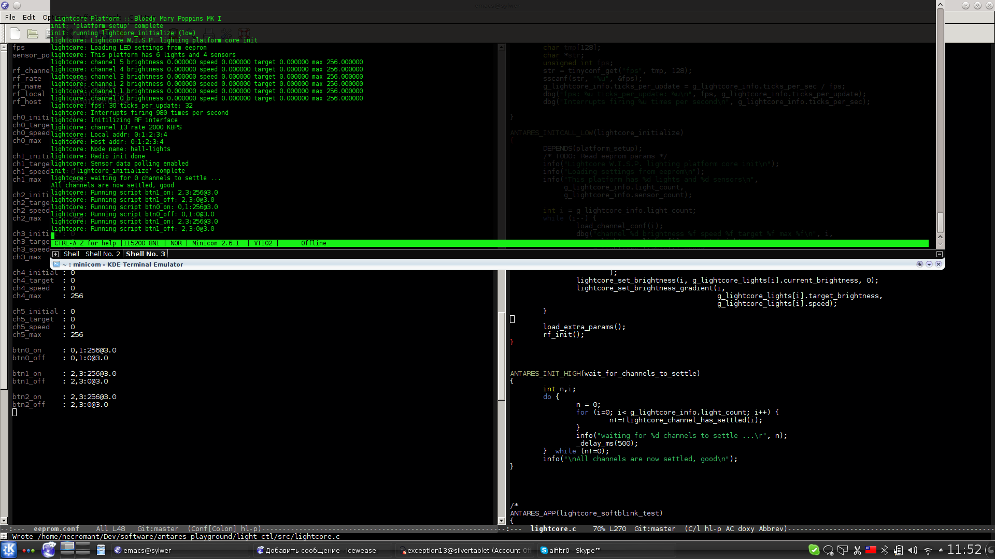Click Git:master in the eeprom.conf mode line

(x=158, y=528)
